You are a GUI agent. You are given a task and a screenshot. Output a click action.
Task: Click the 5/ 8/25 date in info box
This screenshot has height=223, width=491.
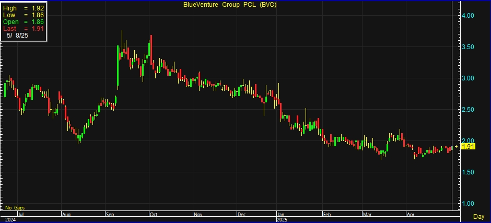tap(18, 36)
